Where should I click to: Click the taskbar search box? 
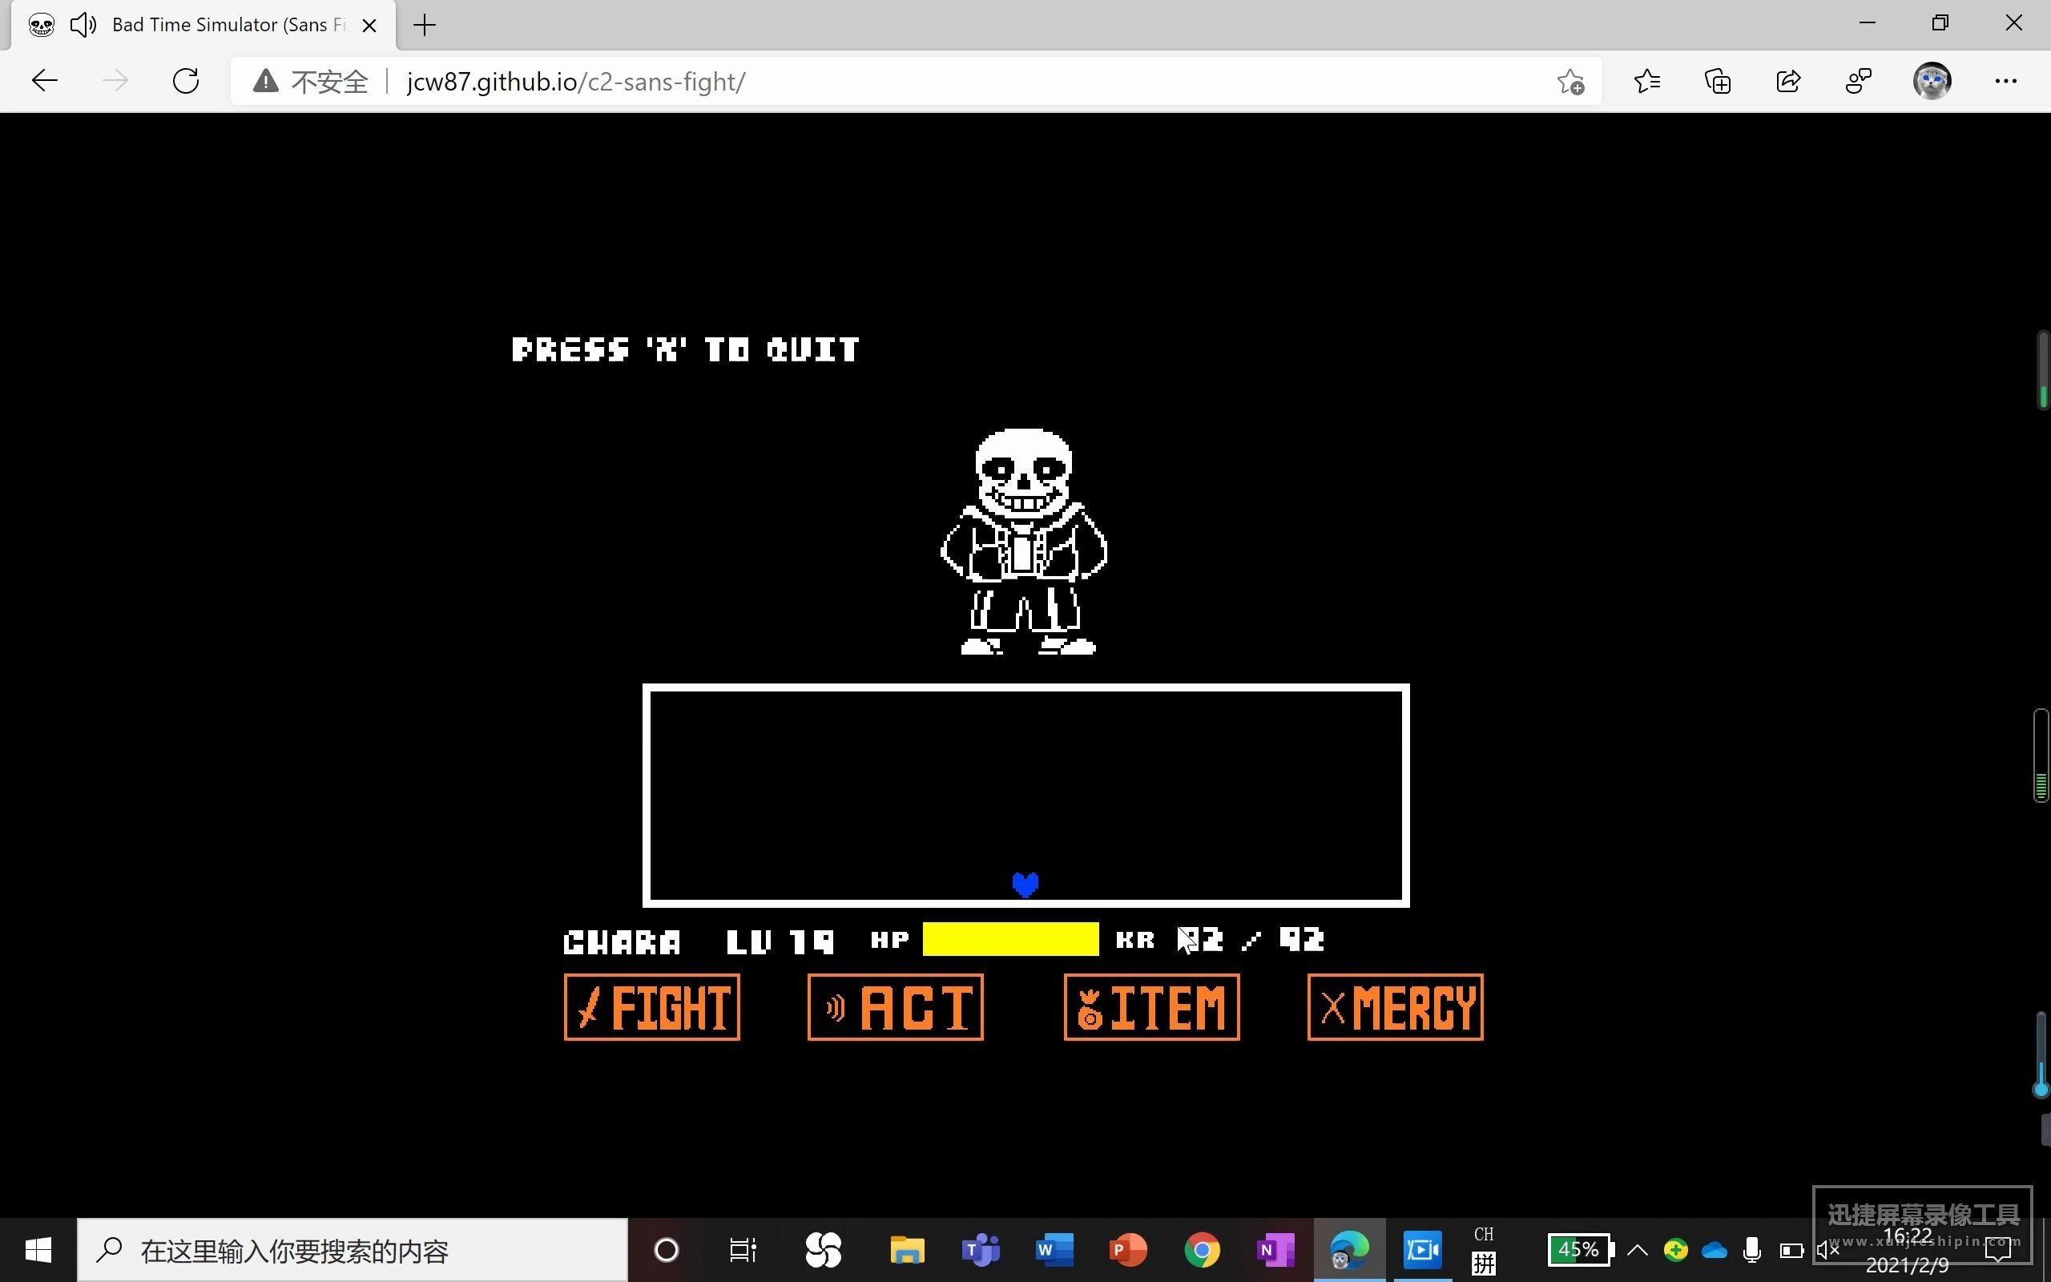point(353,1250)
